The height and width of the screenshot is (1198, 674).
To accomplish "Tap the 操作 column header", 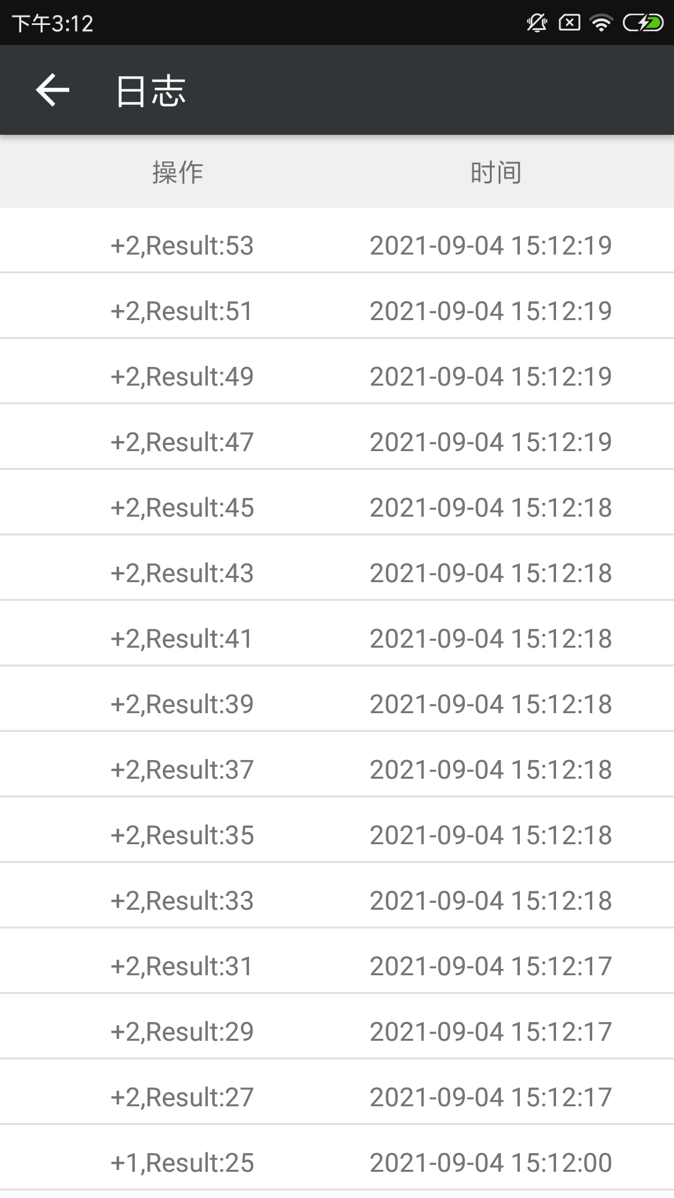I will click(x=178, y=172).
